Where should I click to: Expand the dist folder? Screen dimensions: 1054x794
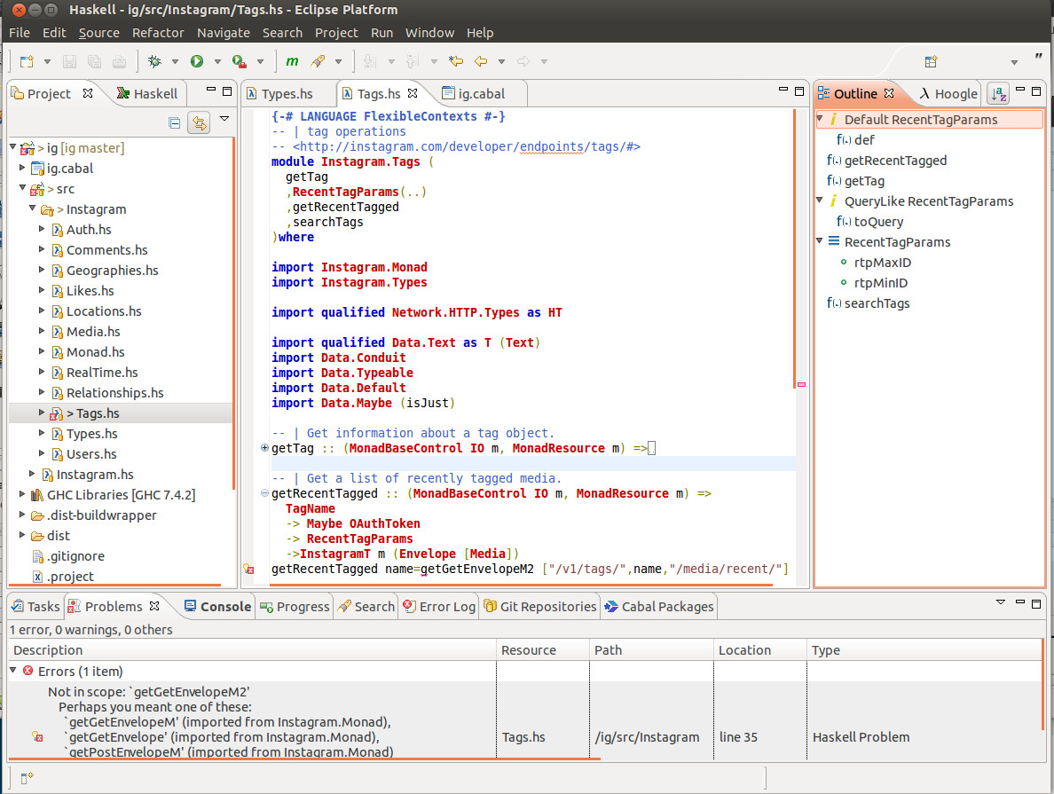click(22, 536)
